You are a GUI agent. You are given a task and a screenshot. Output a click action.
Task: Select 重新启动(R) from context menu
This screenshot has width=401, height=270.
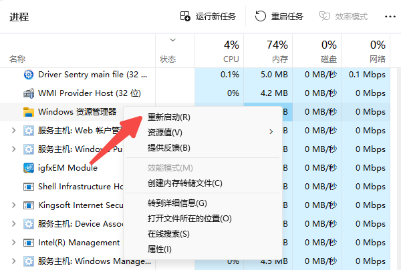[169, 117]
